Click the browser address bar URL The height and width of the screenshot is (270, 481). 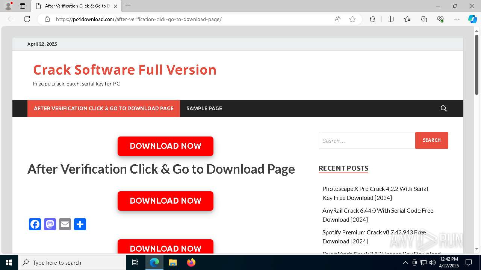139,19
